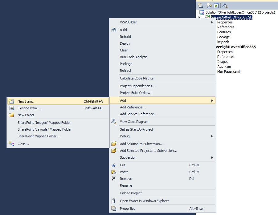Select Run Code Analysis

163,57
